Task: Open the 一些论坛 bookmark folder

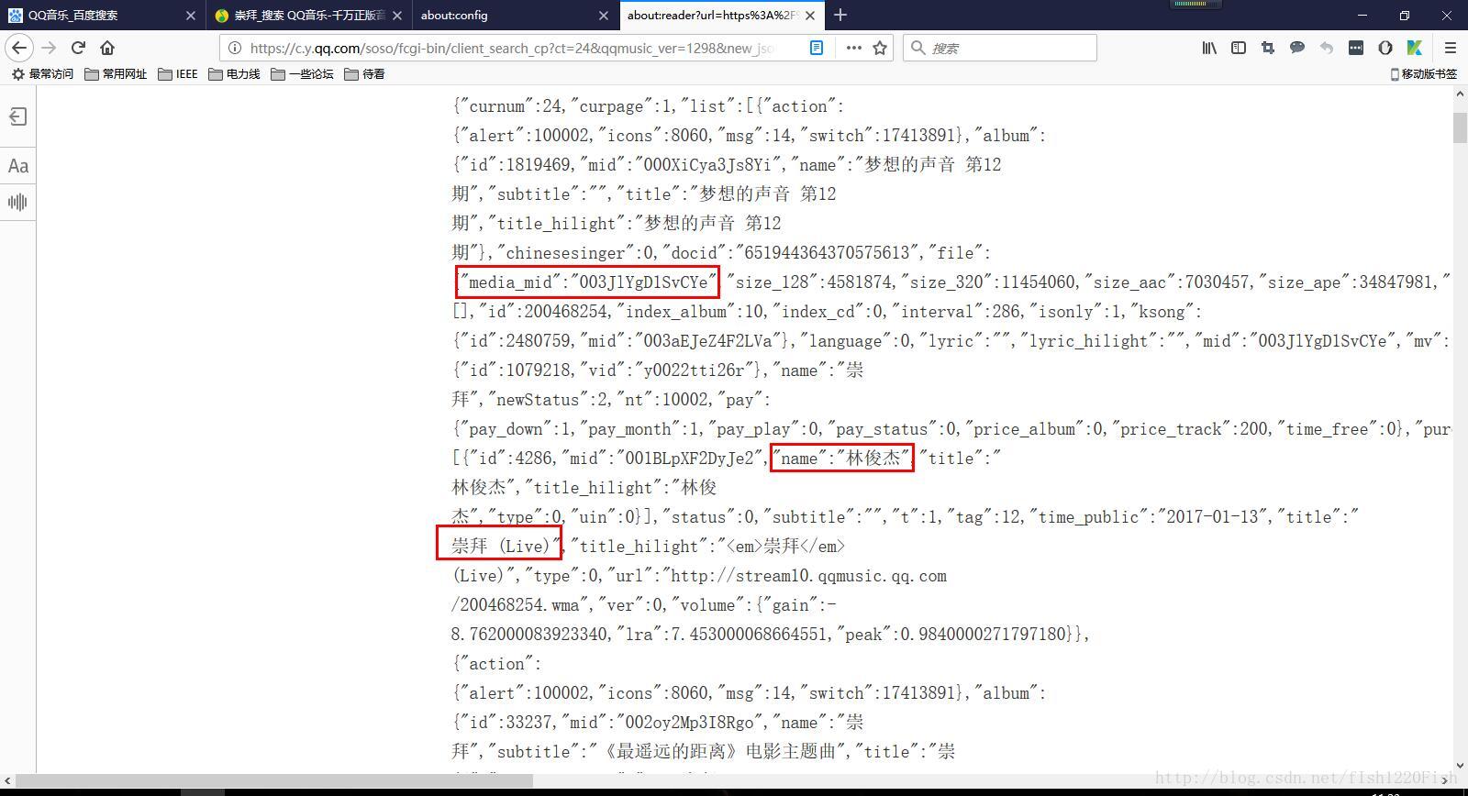Action: pos(302,74)
